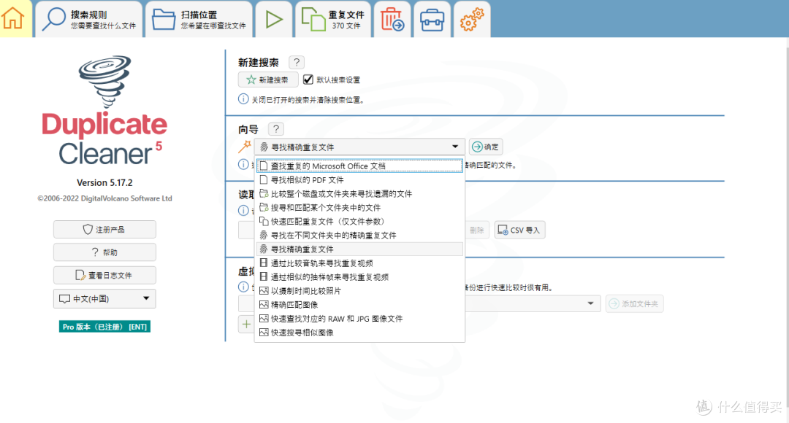Start the scan with the play icon

[274, 19]
